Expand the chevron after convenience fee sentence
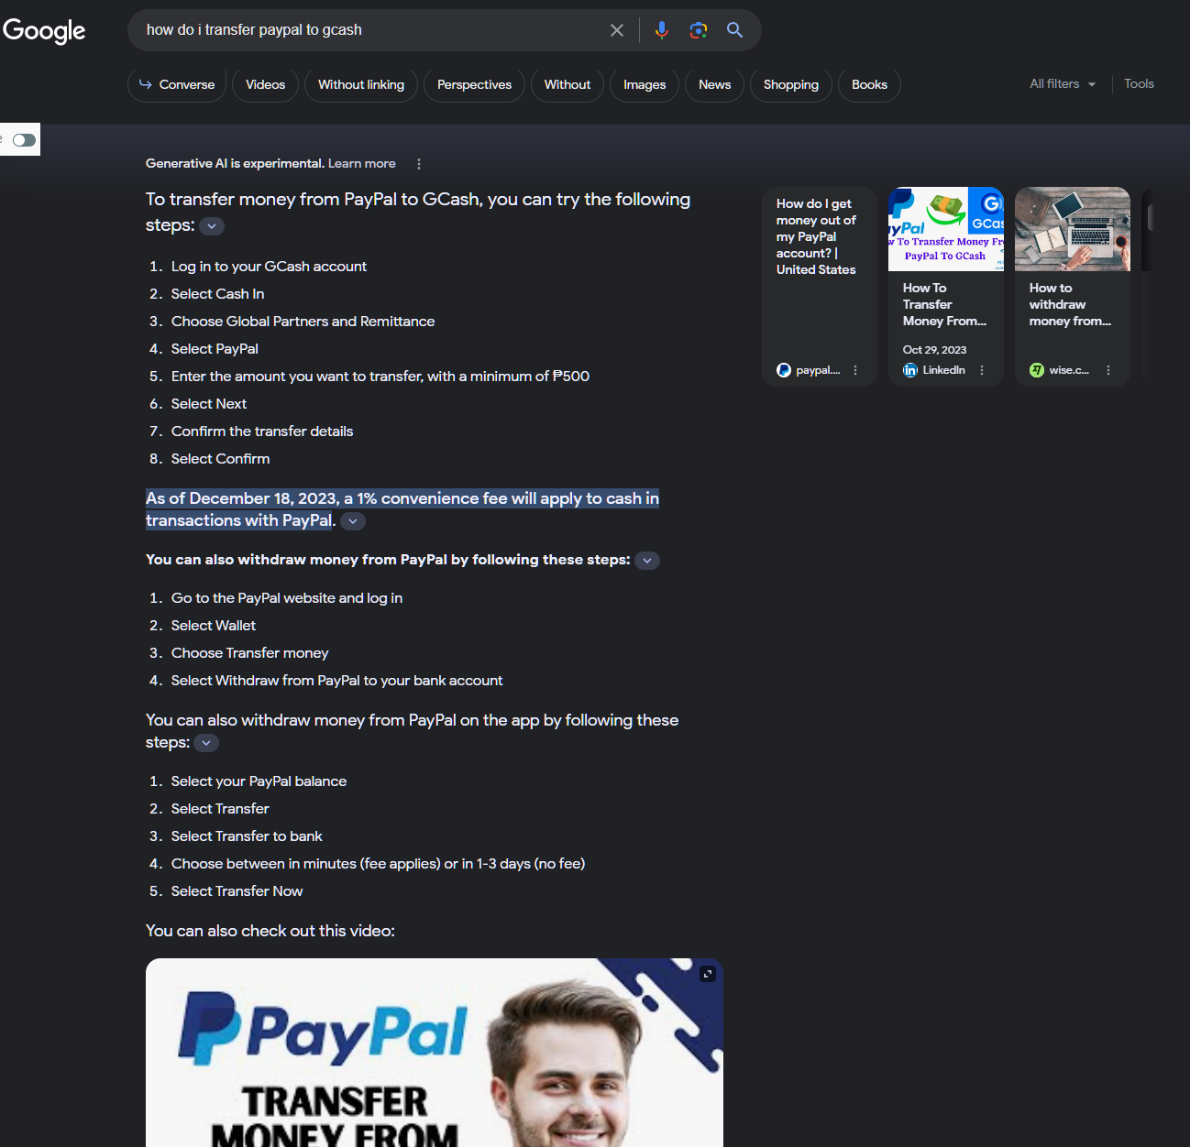The height and width of the screenshot is (1147, 1190). [353, 521]
